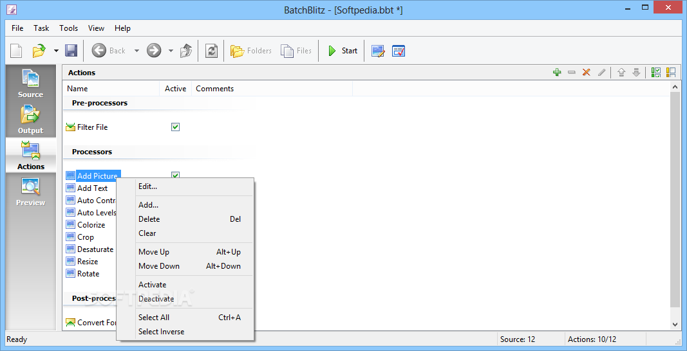This screenshot has height=351, width=687.
Task: Add Folders from the toolbar
Action: 251,51
